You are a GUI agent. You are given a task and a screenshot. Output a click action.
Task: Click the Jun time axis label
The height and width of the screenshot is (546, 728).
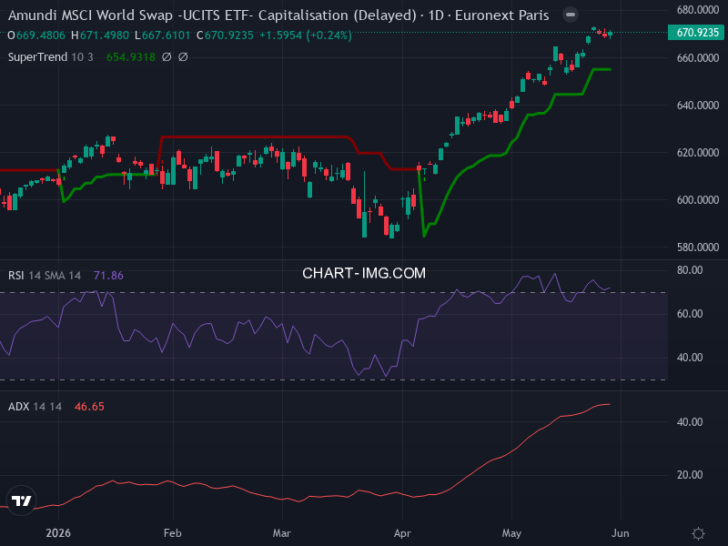[x=621, y=533]
